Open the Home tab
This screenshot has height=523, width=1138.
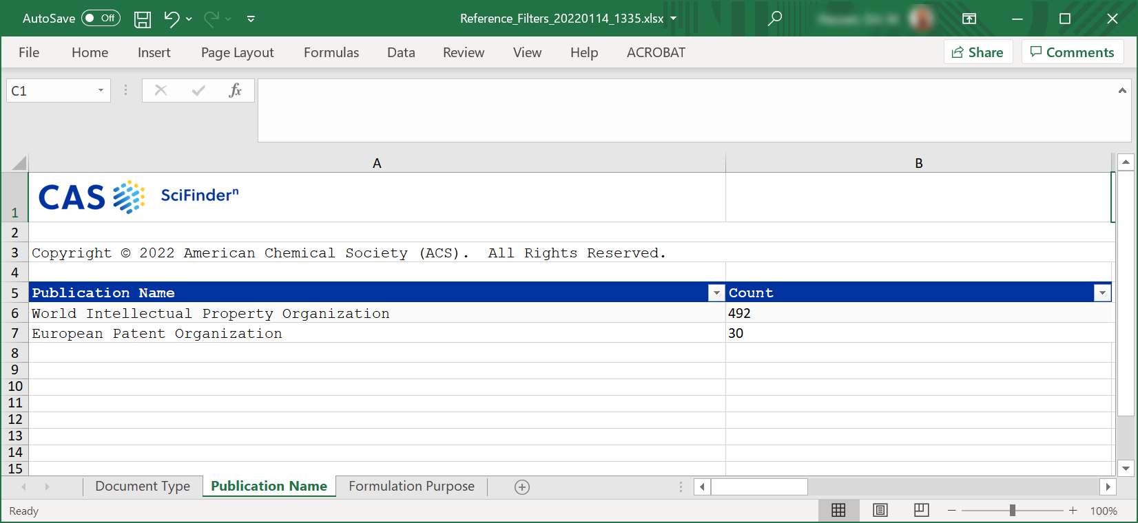pos(90,52)
